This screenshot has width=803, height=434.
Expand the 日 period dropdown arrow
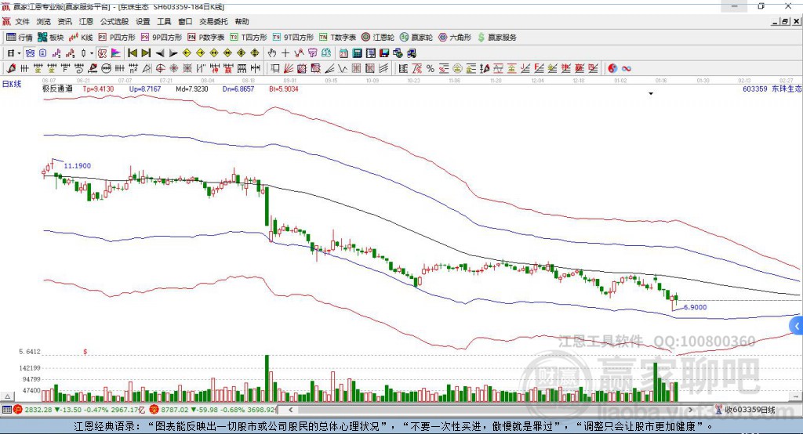coord(19,53)
